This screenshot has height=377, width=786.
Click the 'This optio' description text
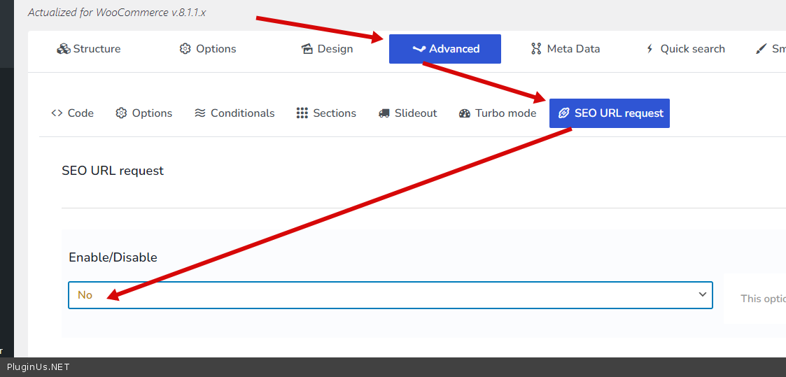pyautogui.click(x=763, y=299)
